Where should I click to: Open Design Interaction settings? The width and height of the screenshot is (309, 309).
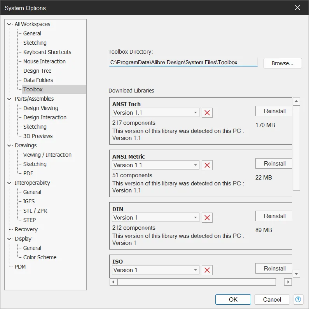[45, 117]
